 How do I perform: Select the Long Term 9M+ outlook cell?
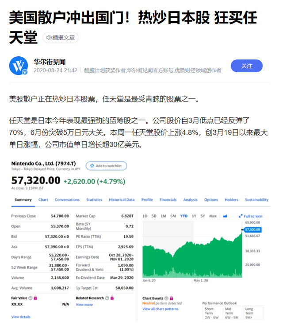click(253, 313)
